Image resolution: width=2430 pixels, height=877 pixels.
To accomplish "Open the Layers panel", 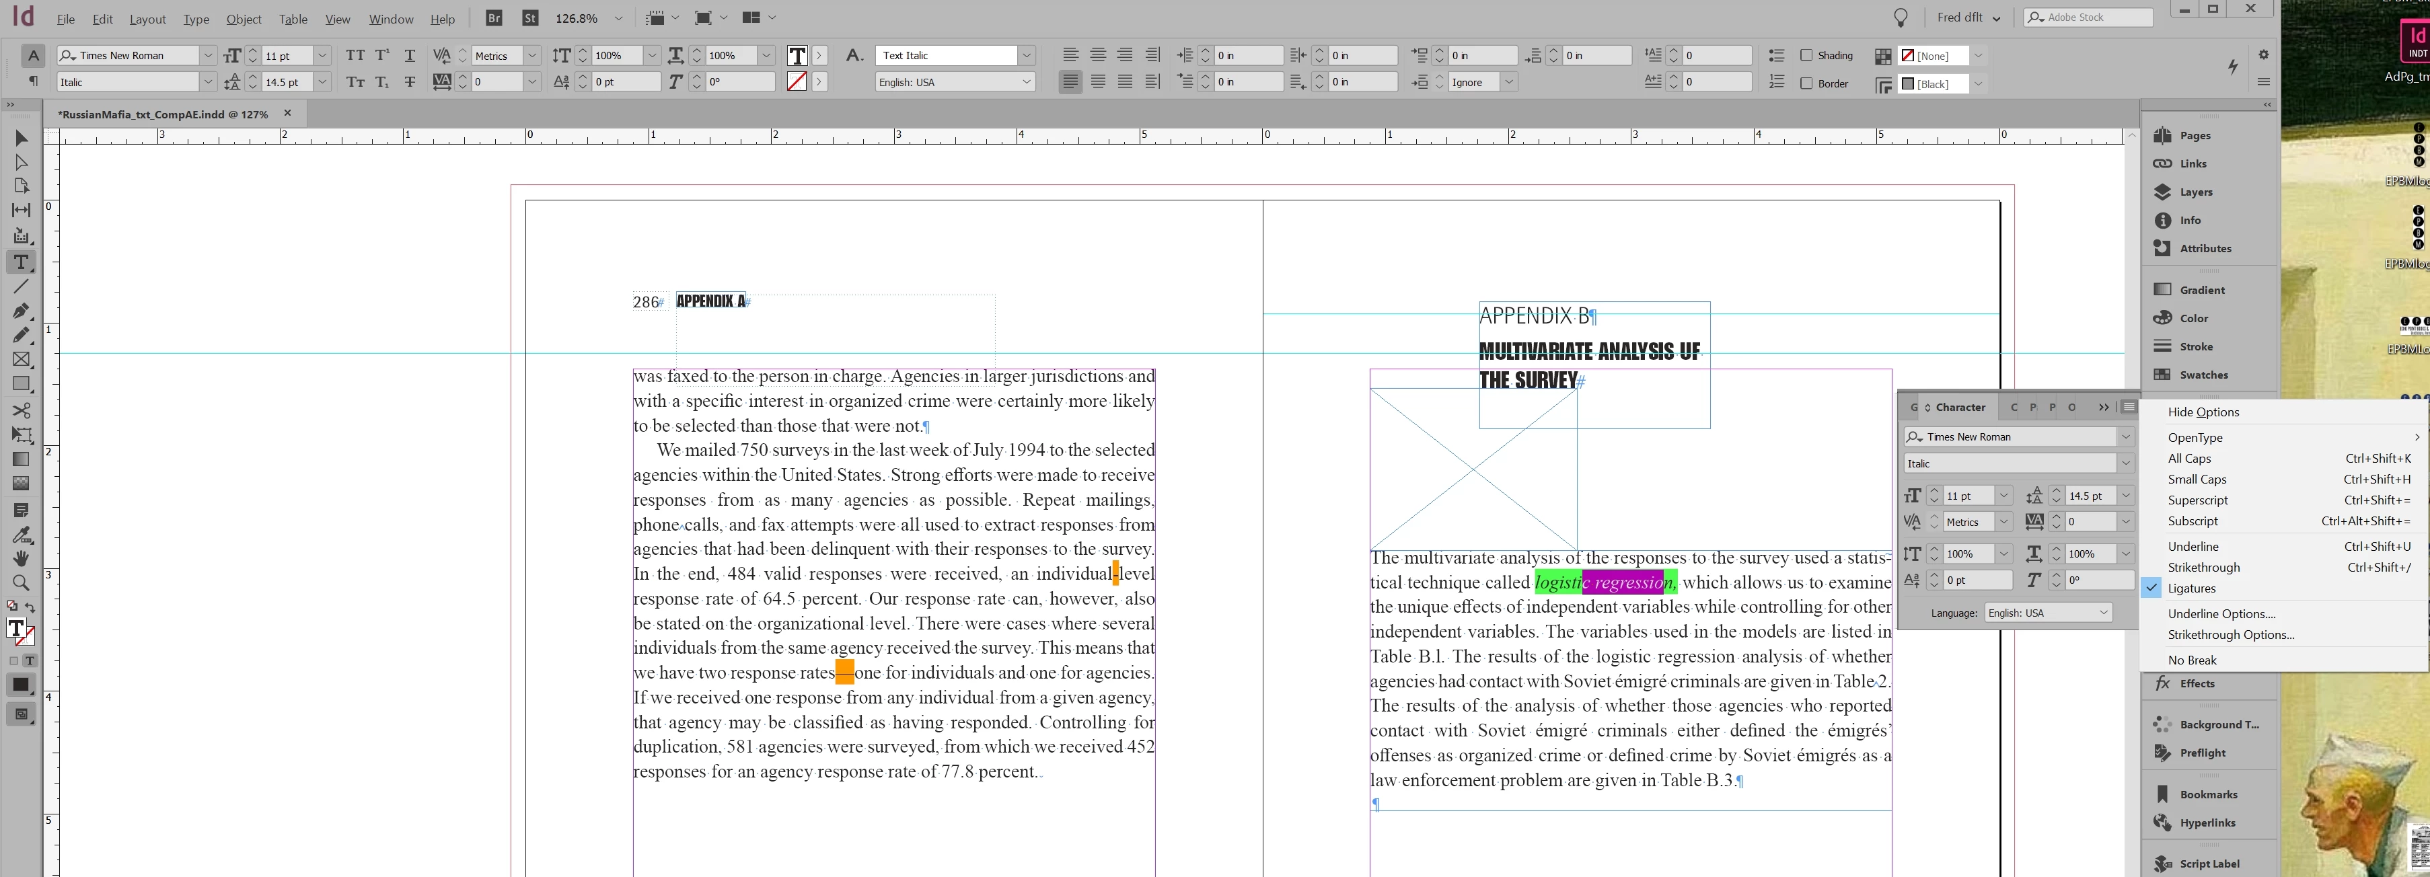I will (x=2195, y=192).
